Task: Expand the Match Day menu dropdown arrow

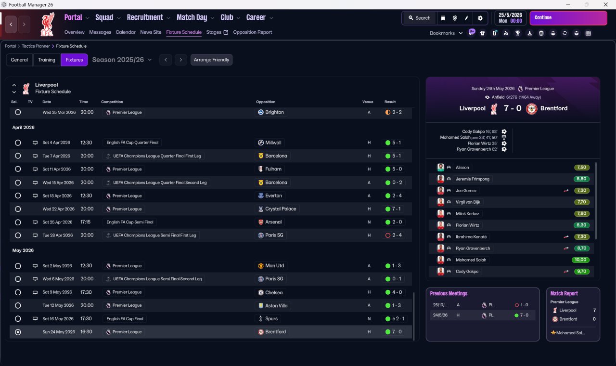Action: [212, 18]
